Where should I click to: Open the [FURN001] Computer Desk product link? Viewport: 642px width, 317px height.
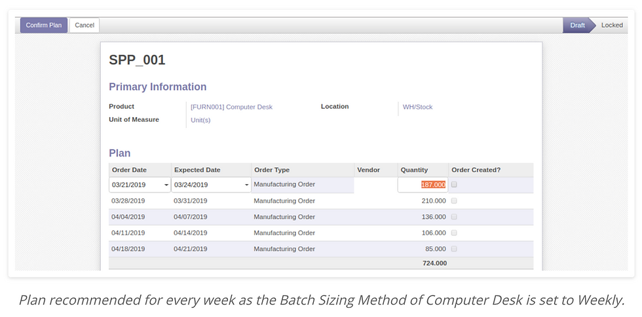[x=231, y=107]
